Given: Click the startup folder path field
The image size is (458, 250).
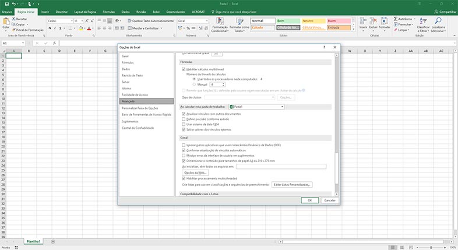Looking at the screenshot, I should (281, 167).
